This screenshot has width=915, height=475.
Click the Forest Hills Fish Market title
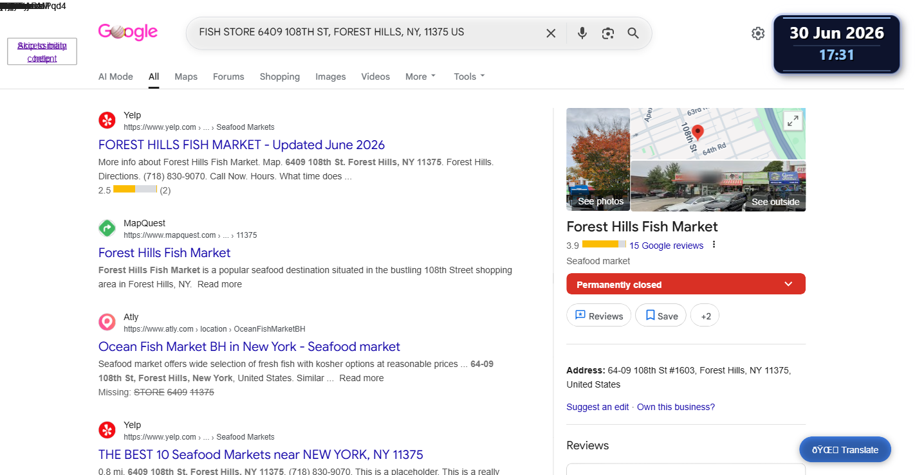[642, 226]
